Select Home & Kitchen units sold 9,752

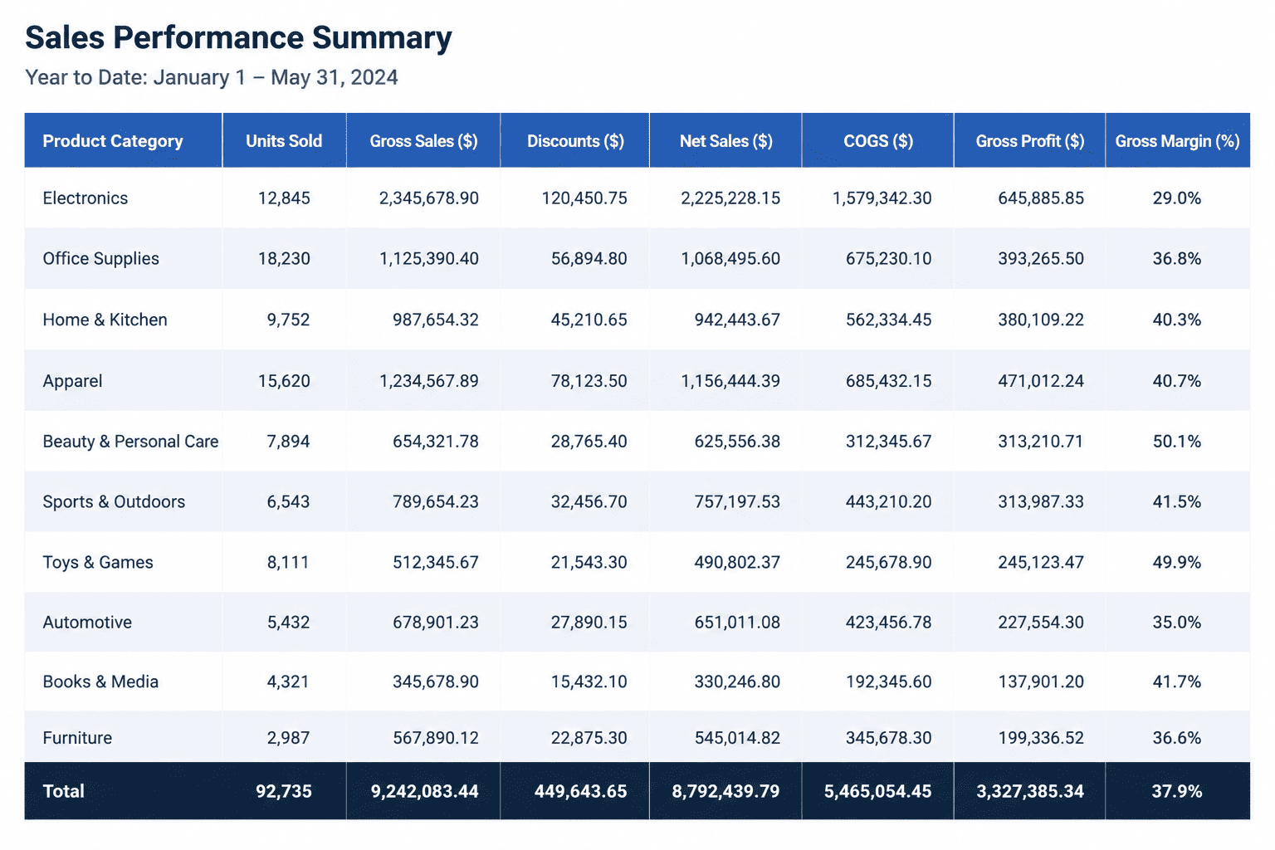pos(288,320)
